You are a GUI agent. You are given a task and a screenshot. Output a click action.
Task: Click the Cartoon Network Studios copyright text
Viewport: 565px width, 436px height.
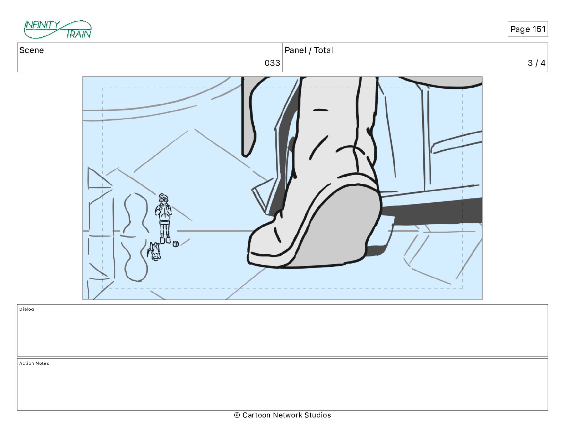282,415
